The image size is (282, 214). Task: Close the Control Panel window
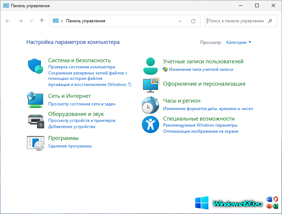coord(273,6)
